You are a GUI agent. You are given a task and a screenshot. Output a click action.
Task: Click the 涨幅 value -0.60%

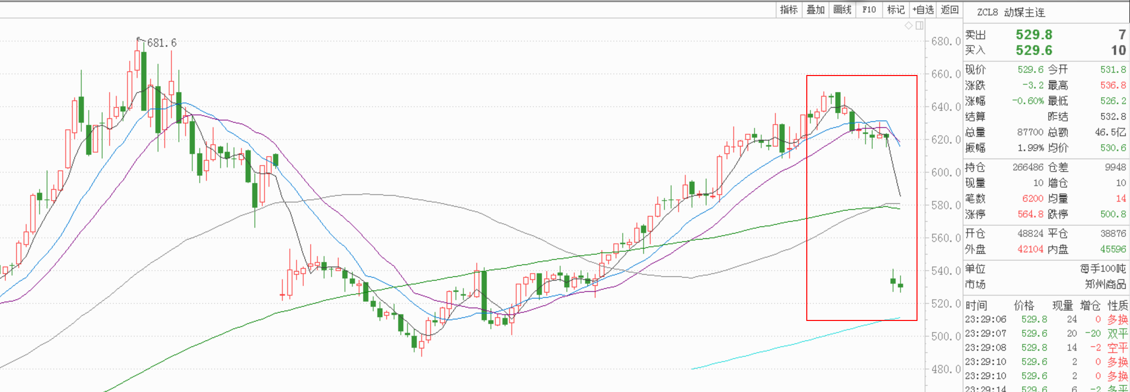point(1028,101)
